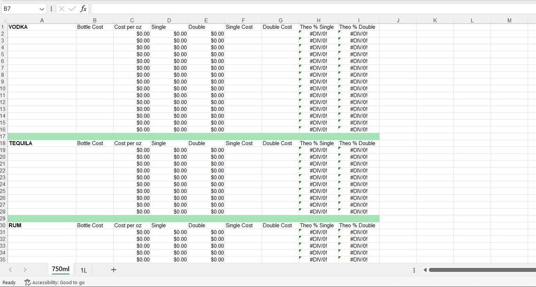The image size is (536, 287).
Task: Click the Accessibility checker icon in status bar
Action: tap(27, 282)
